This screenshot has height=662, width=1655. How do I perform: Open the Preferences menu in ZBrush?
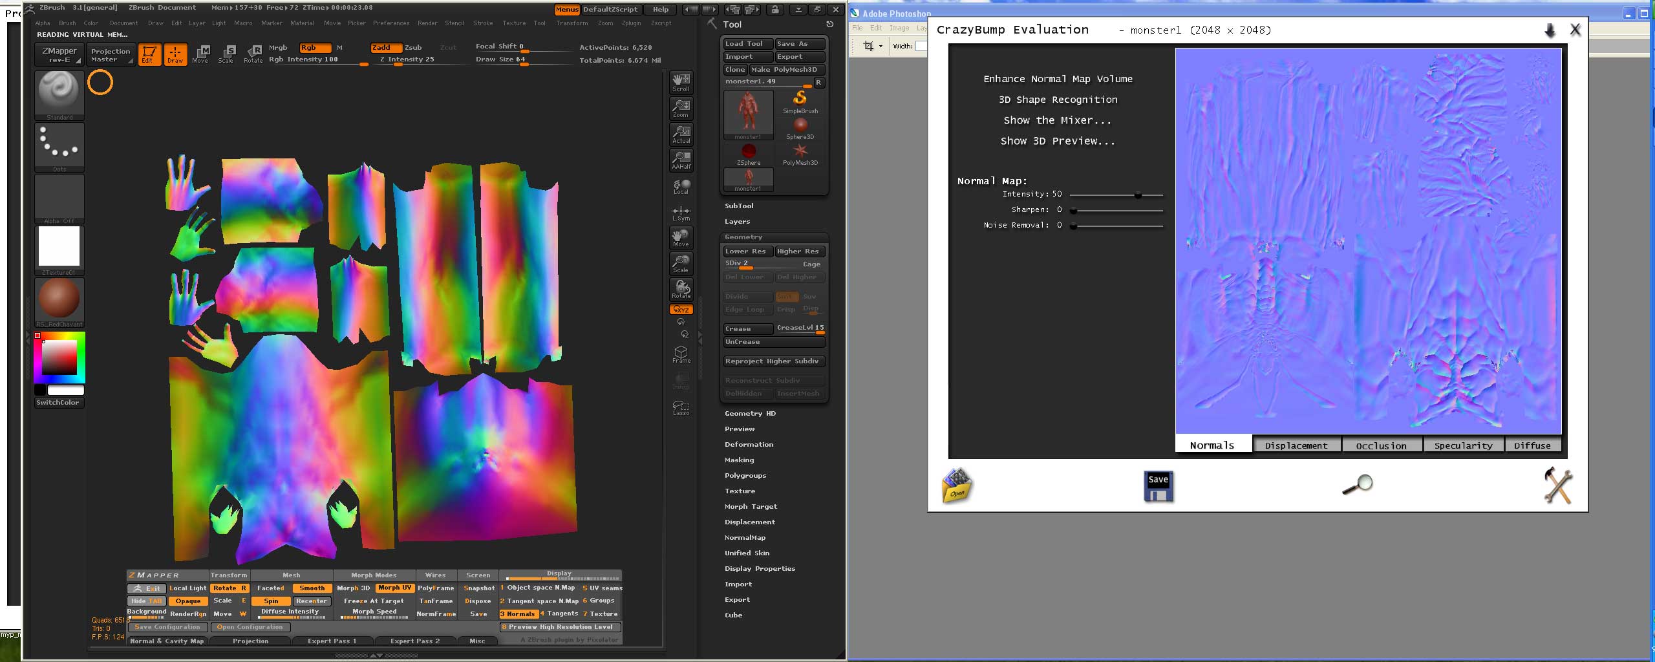391,23
